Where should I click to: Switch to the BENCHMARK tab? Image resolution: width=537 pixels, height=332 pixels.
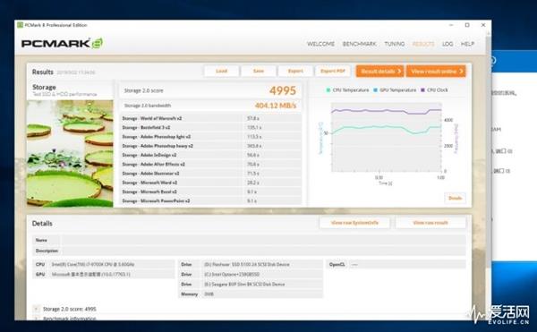tap(359, 44)
